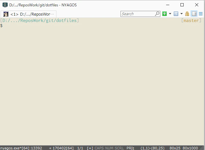Click the resize grip in status bar corner
The width and height of the screenshot is (205, 150).
tap(202, 148)
